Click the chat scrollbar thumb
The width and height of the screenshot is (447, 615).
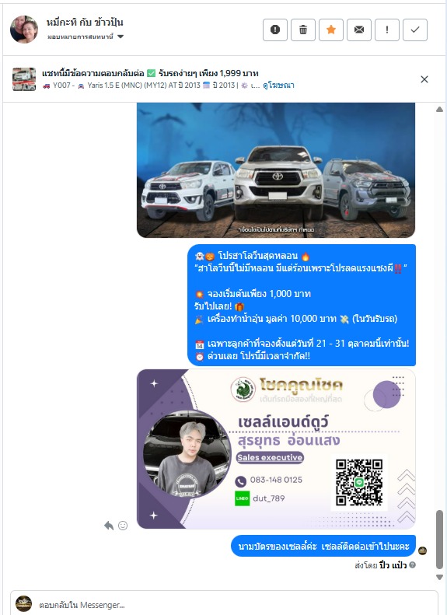[x=439, y=540]
